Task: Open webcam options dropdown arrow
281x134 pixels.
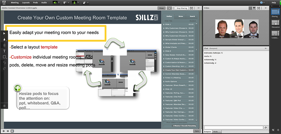Action: (78, 3)
